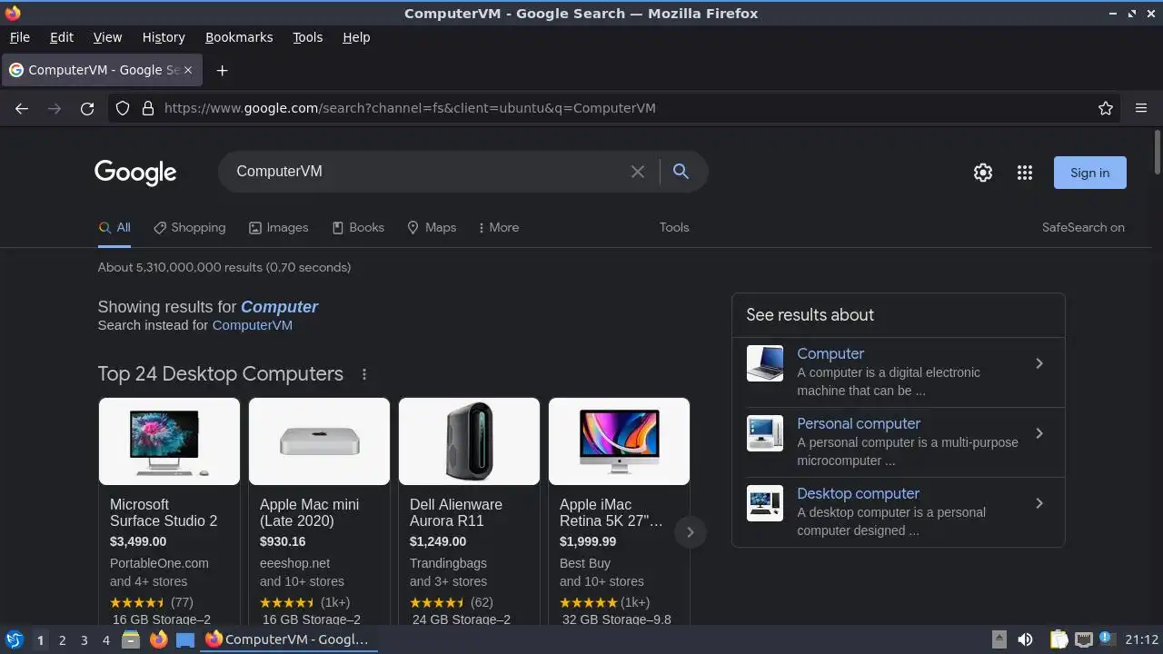Switch to the Shopping results tab
Image resolution: width=1163 pixels, height=654 pixels.
click(x=189, y=228)
